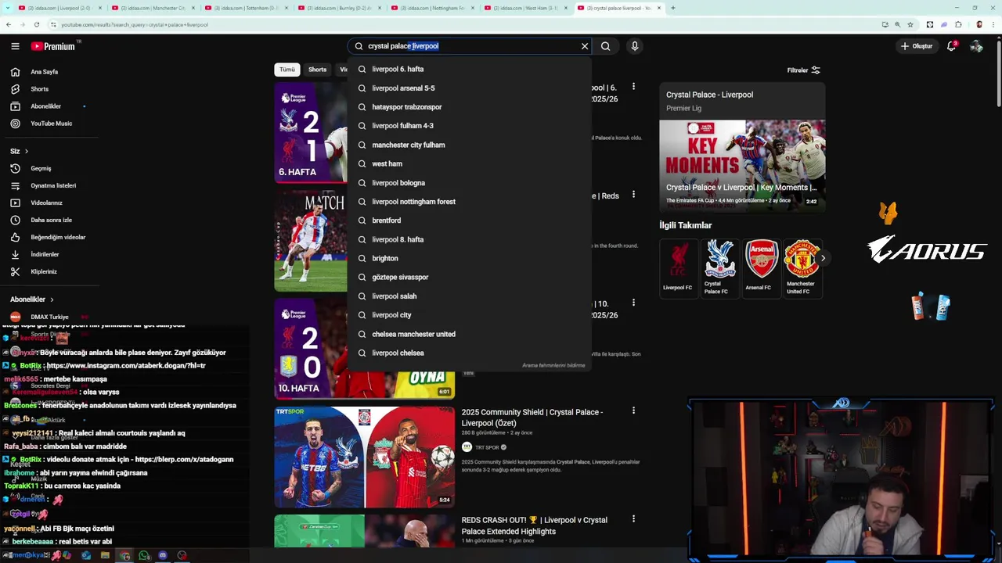Choose suggestion 'liverpool chelsea'
The width and height of the screenshot is (1002, 563).
click(469, 353)
